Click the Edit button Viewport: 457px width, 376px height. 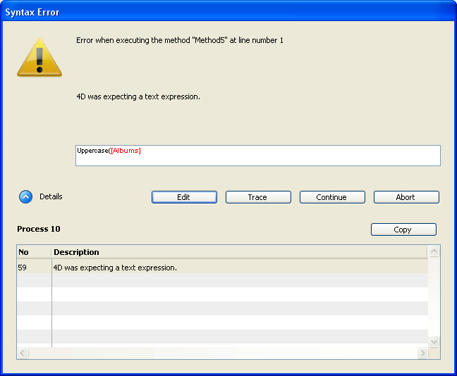(x=184, y=197)
